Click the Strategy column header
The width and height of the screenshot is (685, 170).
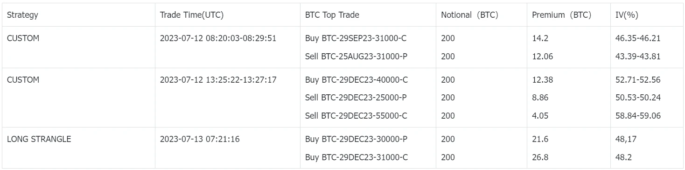pyautogui.click(x=22, y=15)
